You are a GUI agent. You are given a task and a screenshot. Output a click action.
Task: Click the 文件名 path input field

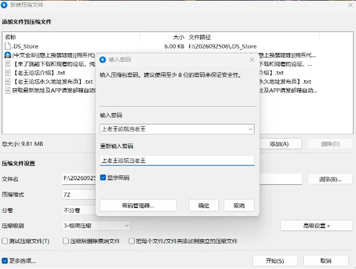click(182, 179)
